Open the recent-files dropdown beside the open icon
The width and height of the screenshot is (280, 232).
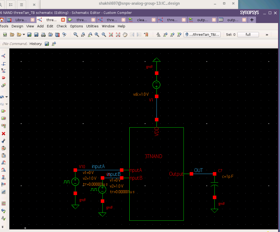[x=23, y=34]
